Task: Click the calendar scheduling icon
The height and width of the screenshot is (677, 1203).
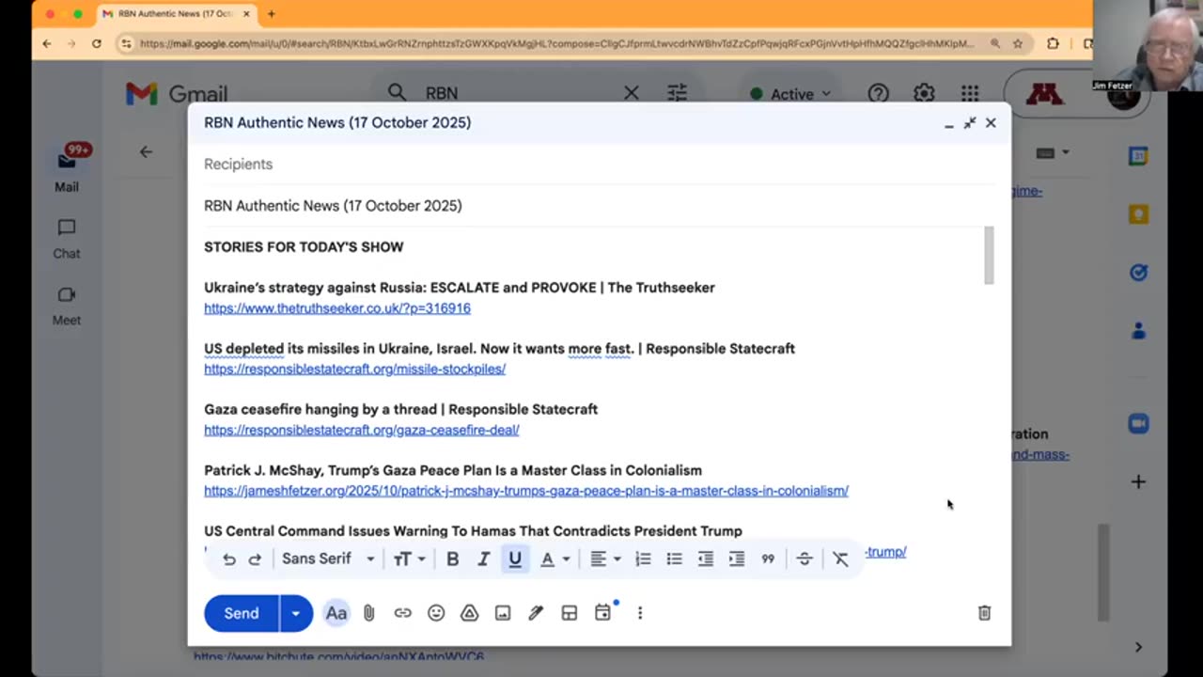Action: (602, 613)
